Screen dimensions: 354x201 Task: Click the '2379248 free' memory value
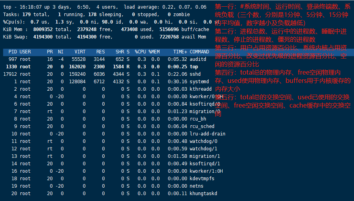click(94, 29)
